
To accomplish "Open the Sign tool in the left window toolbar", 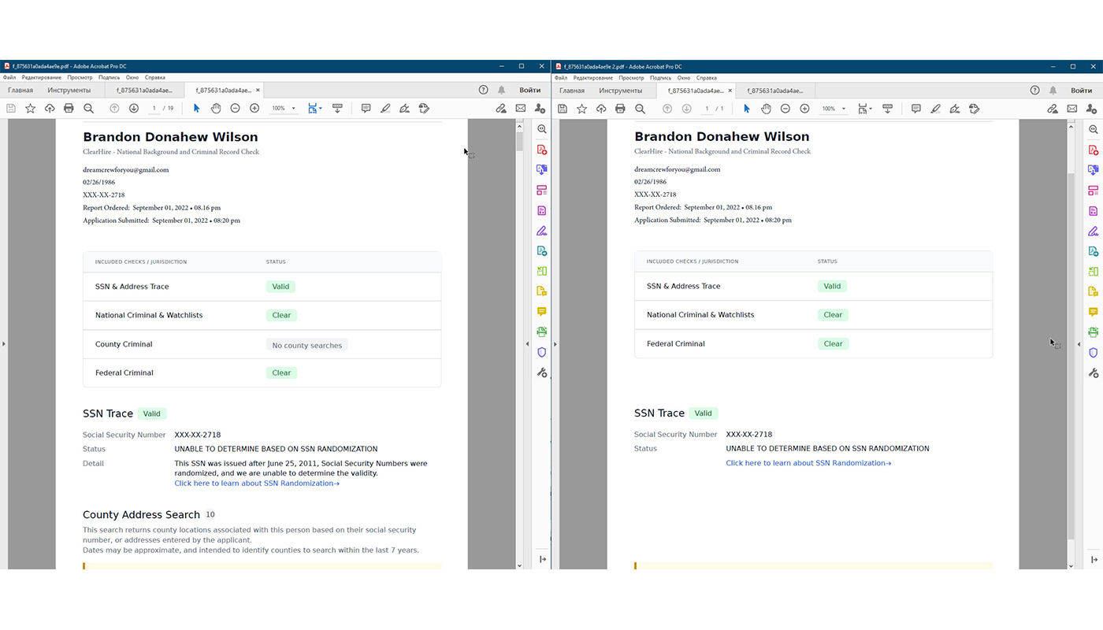I will (x=404, y=109).
